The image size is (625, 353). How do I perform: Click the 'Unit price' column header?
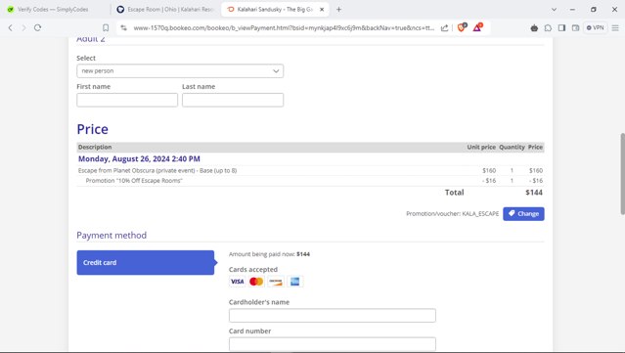(x=481, y=147)
